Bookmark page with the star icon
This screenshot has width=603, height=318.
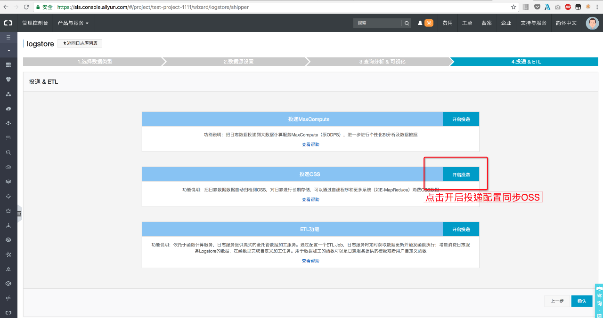(x=513, y=7)
